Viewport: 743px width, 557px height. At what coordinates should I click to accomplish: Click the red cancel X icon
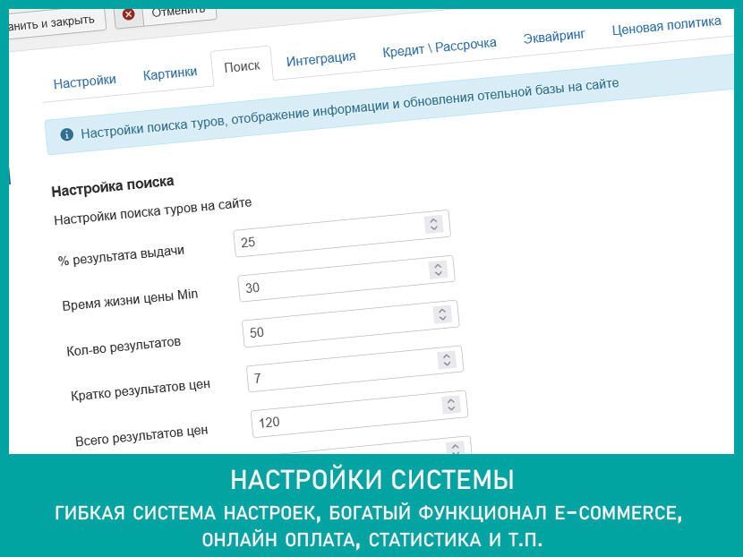click(130, 14)
